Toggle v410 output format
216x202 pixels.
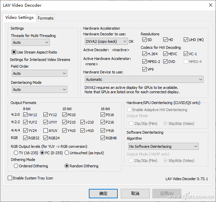pyautogui.click(x=82, y=130)
